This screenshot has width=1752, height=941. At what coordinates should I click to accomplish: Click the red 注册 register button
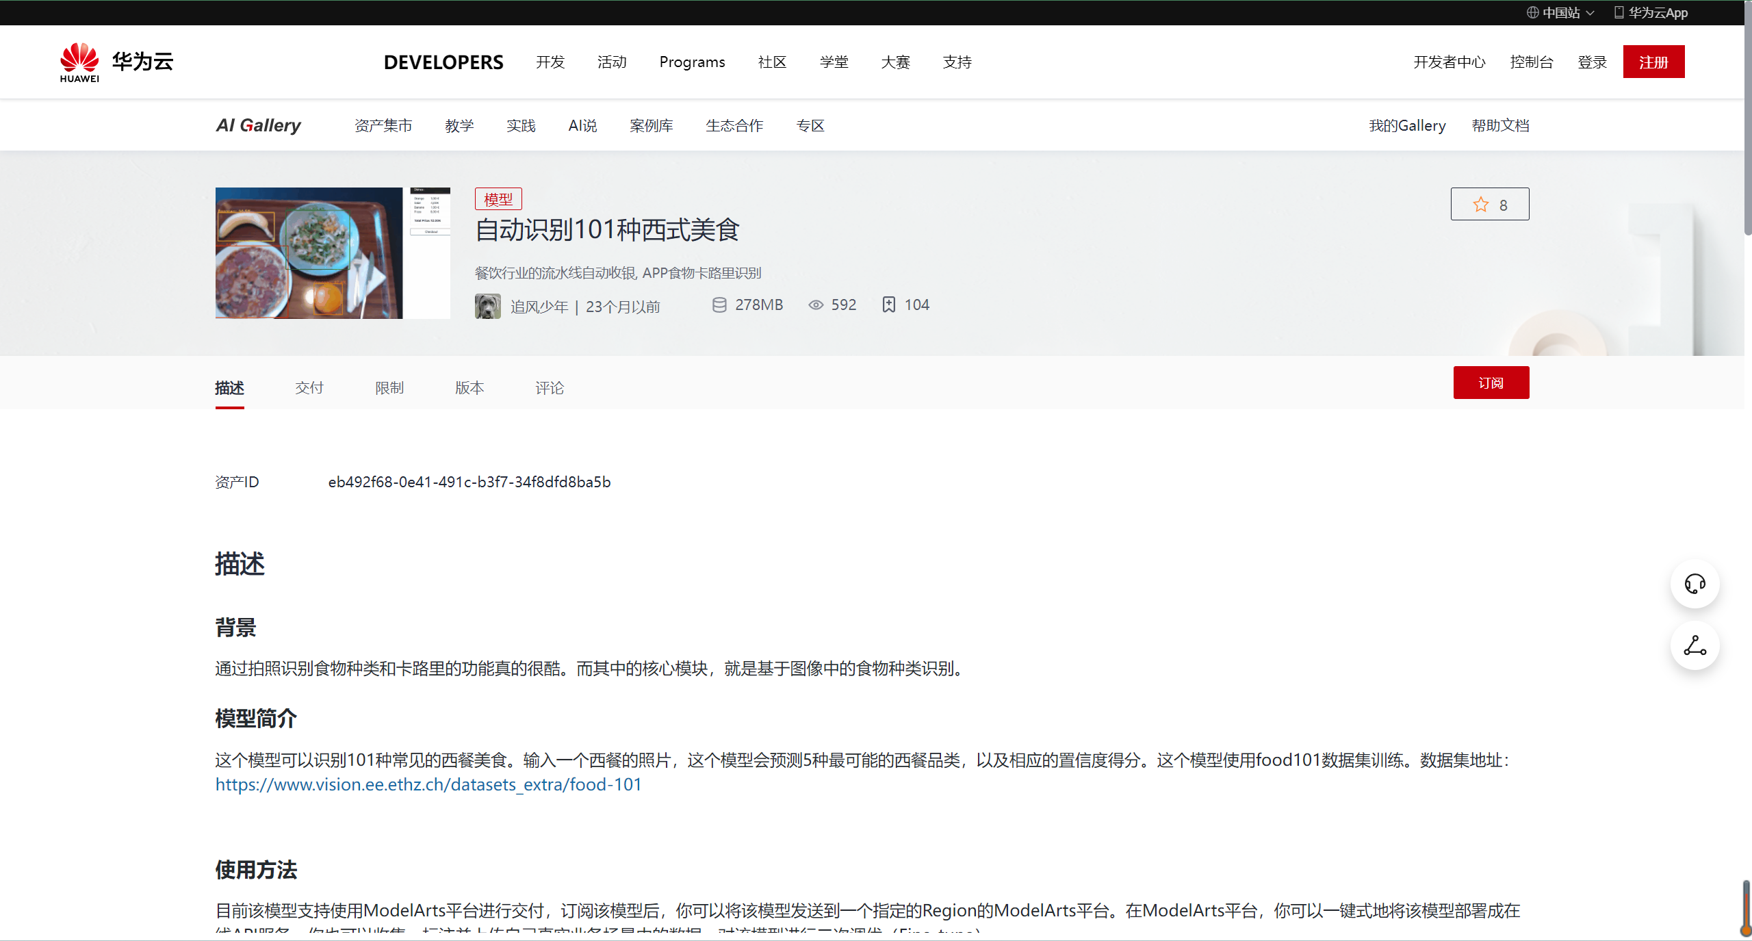pos(1653,62)
